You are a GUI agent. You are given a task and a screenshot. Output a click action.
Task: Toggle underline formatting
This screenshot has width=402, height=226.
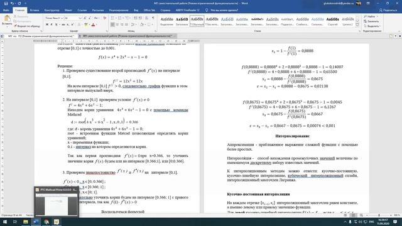57,24
